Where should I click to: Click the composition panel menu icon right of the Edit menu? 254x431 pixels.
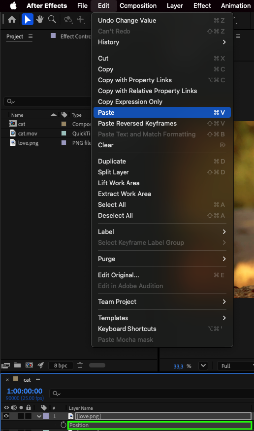click(238, 36)
